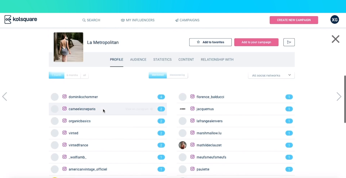Close the profile with the X icon
This screenshot has width=346, height=178.
(x=336, y=39)
